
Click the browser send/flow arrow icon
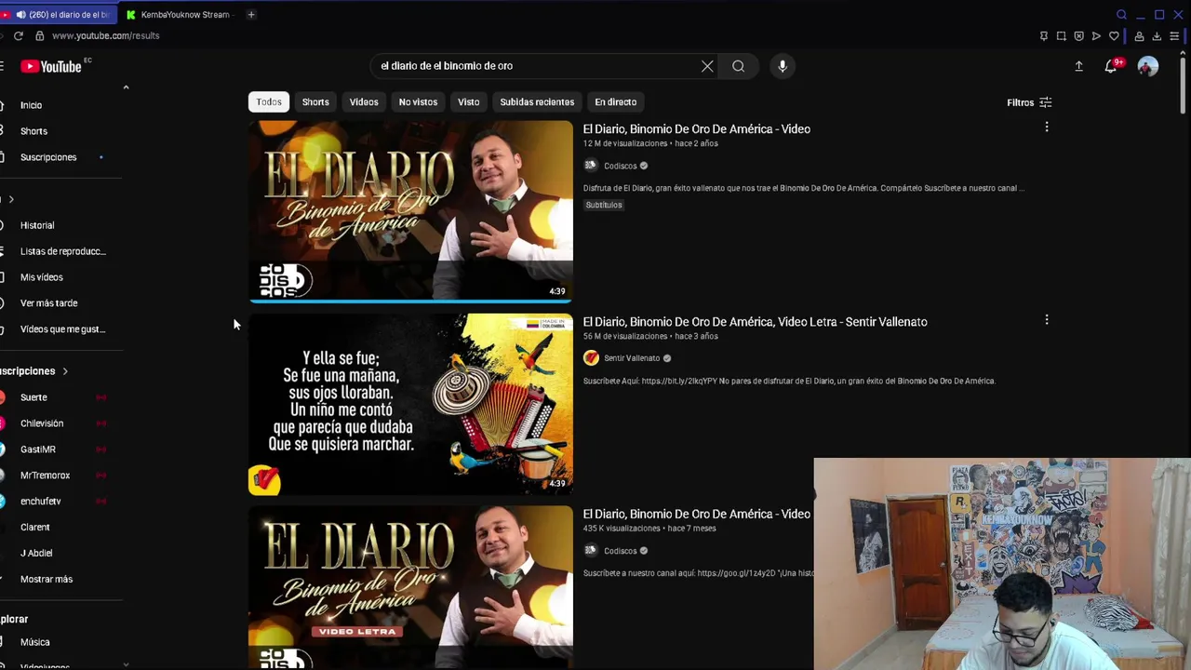(1096, 36)
